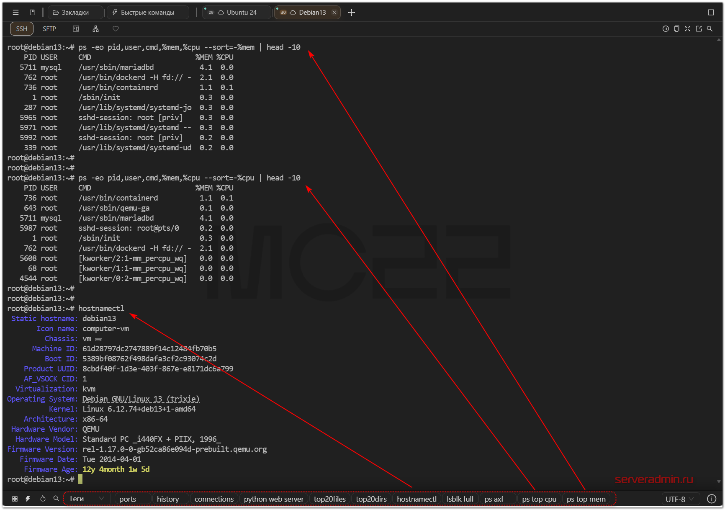Click 'Standard PC _i440FX + PIIX, 1996_' text
725x510 pixels.
[152, 439]
